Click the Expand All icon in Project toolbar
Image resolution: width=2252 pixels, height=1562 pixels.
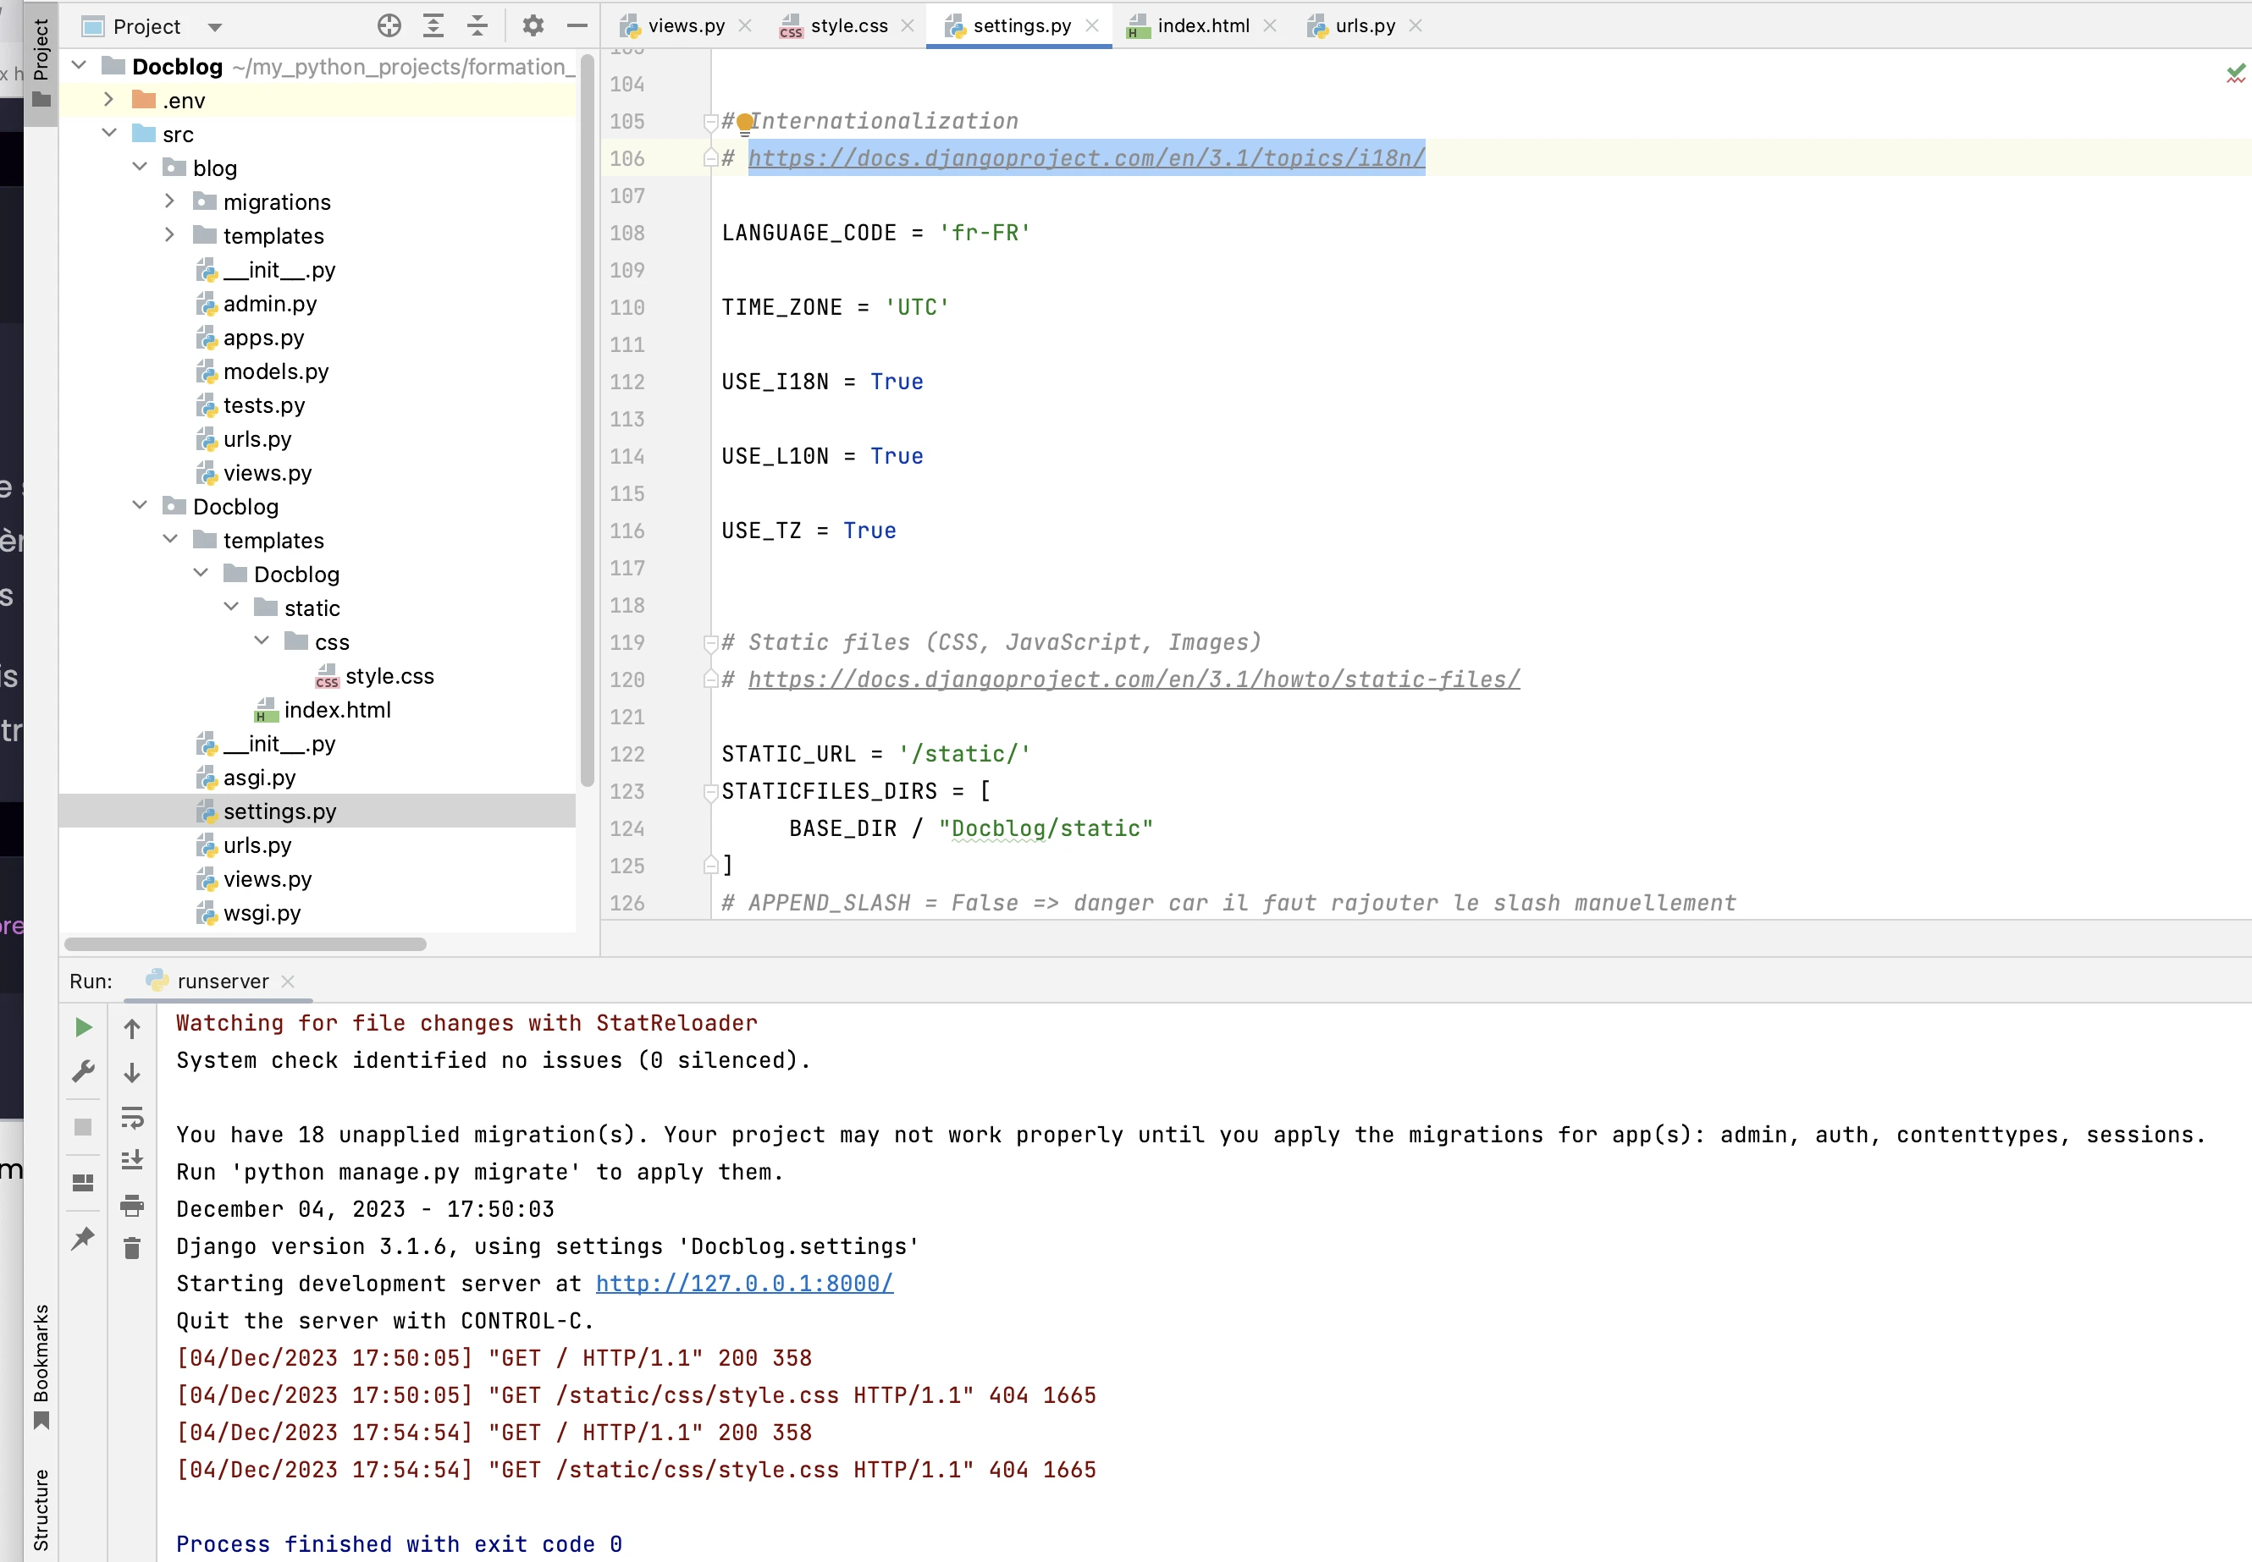click(433, 26)
